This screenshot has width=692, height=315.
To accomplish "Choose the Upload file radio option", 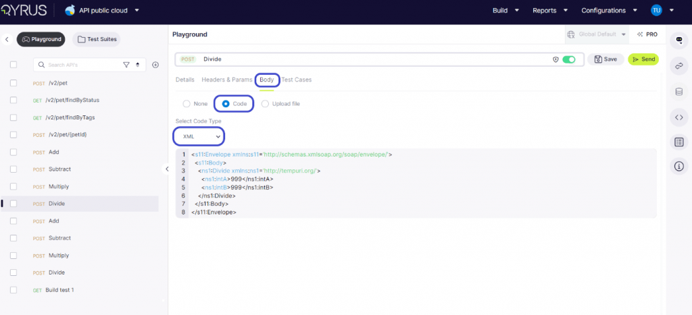I will click(x=265, y=104).
